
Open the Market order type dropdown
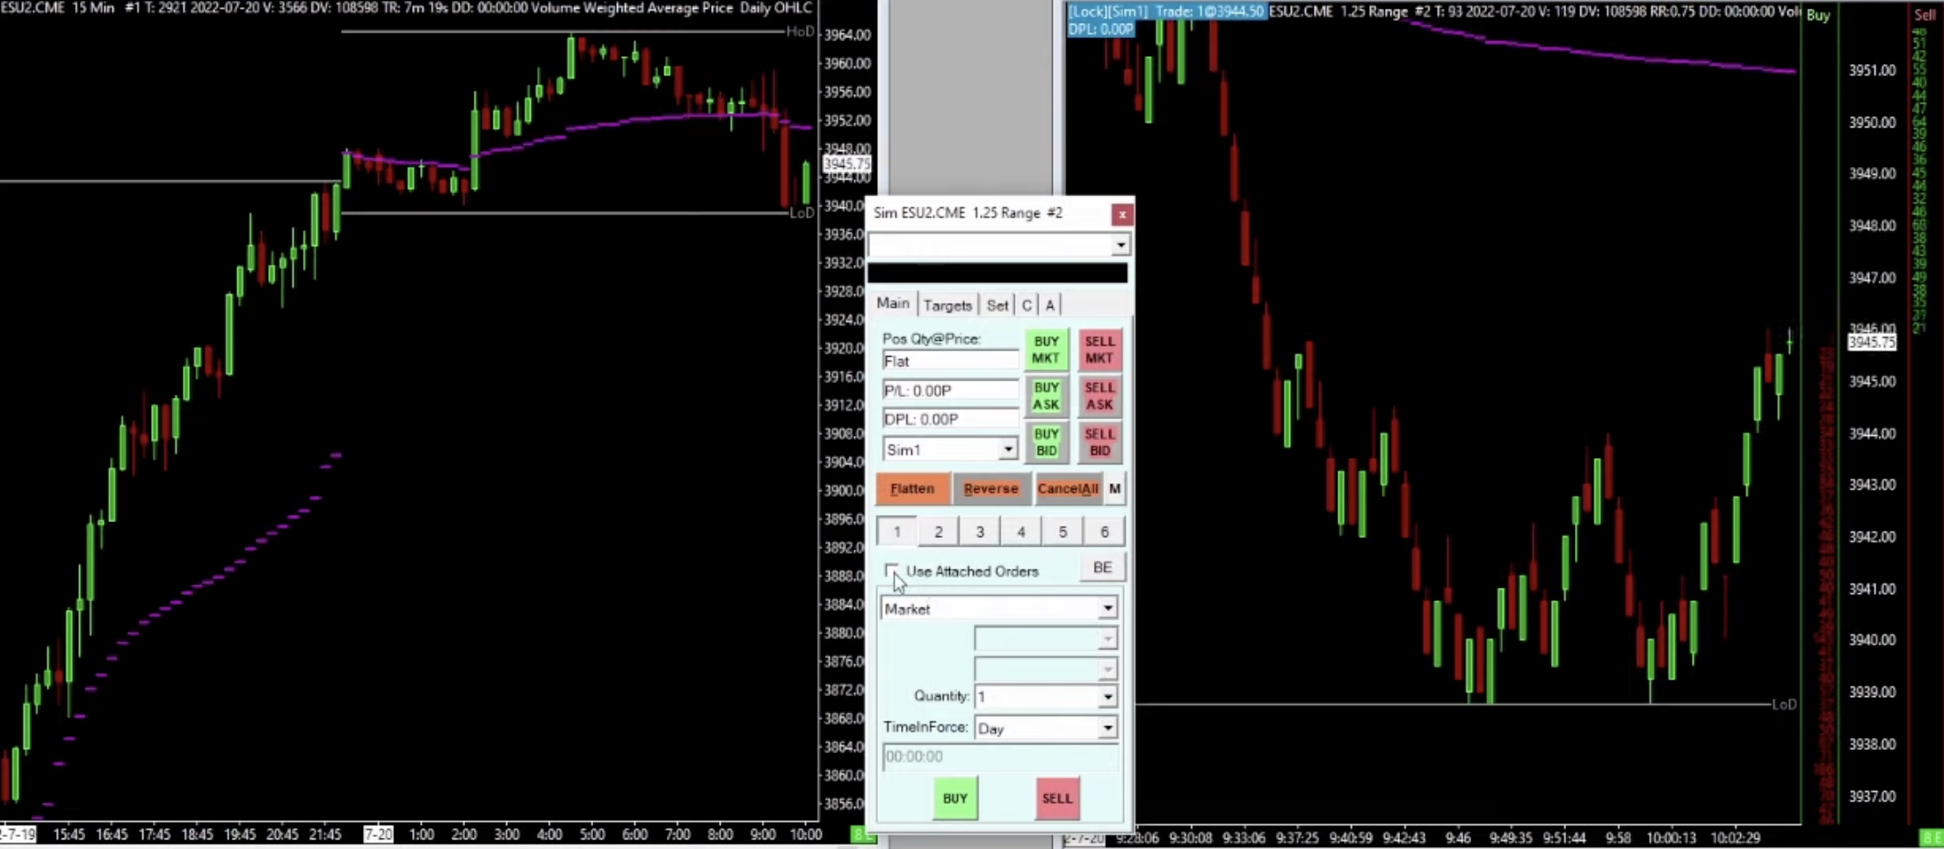(999, 608)
